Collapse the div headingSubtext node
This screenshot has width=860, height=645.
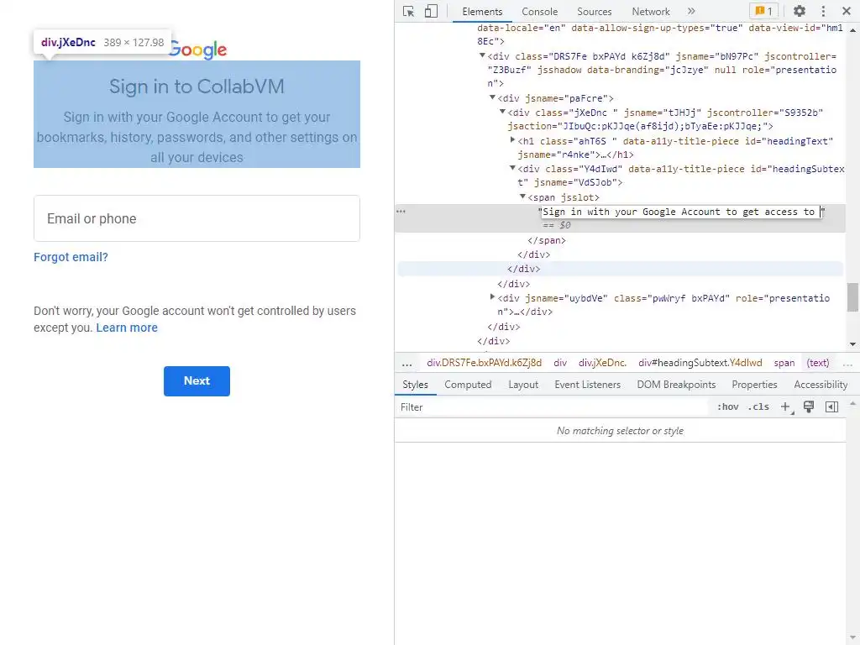click(513, 168)
